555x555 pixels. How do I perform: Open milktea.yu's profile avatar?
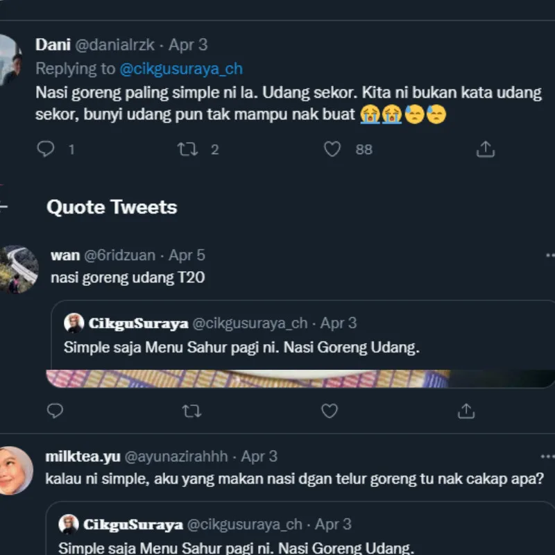pyautogui.click(x=14, y=470)
